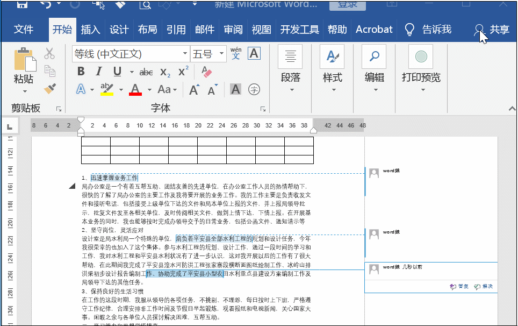518x326 pixels.
Task: Open Font dialog launcher in 字体 group
Action: coord(263,109)
